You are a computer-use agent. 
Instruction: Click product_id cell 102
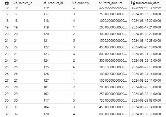tap(56, 94)
